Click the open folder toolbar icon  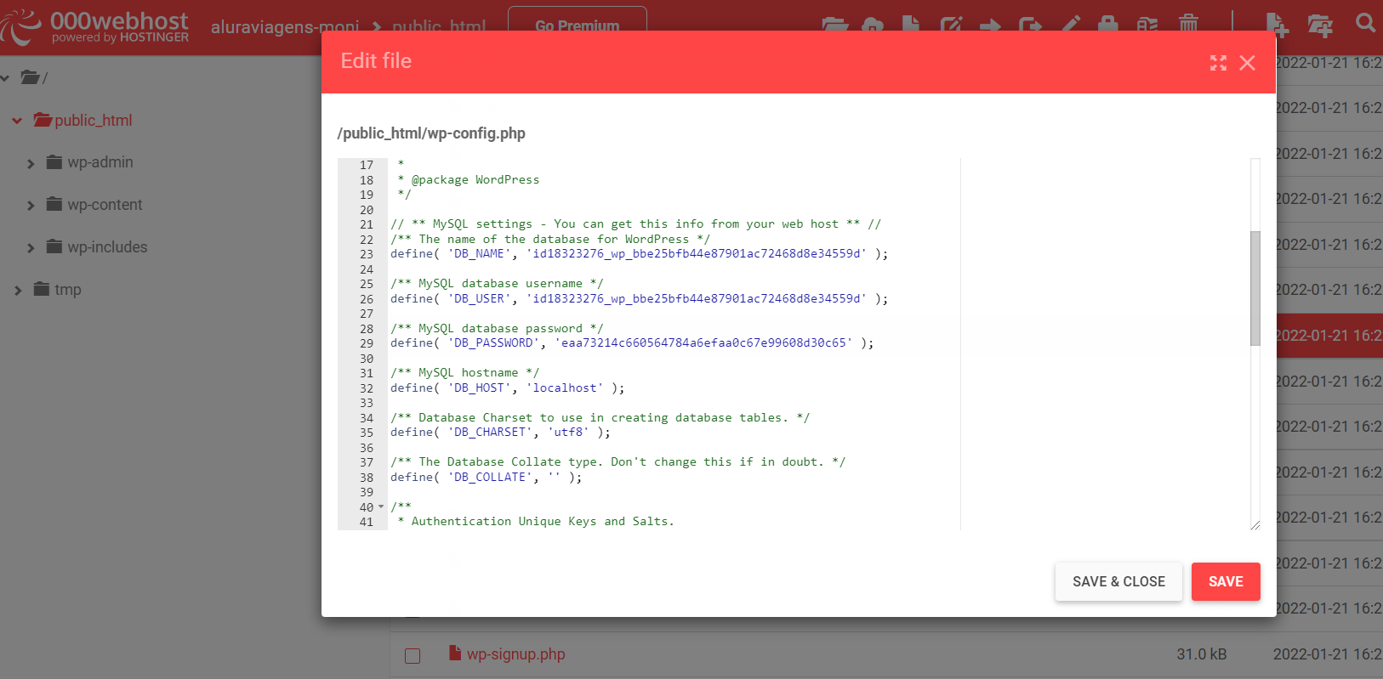point(834,24)
